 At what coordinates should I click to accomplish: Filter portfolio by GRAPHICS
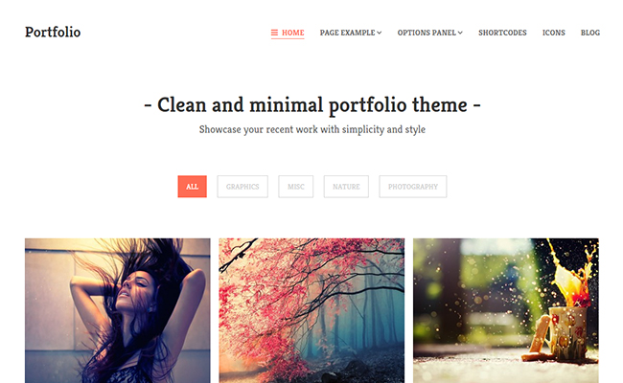click(x=242, y=187)
